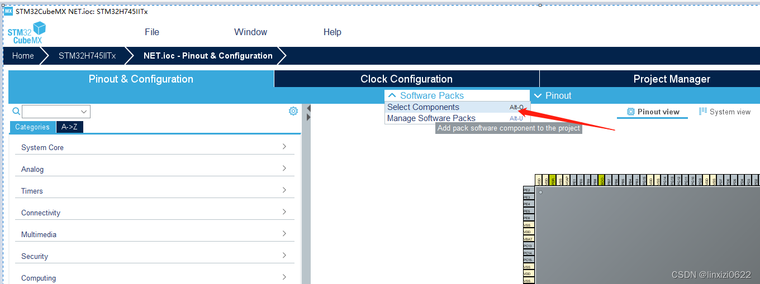Expand the Multimedia category

pos(284,234)
